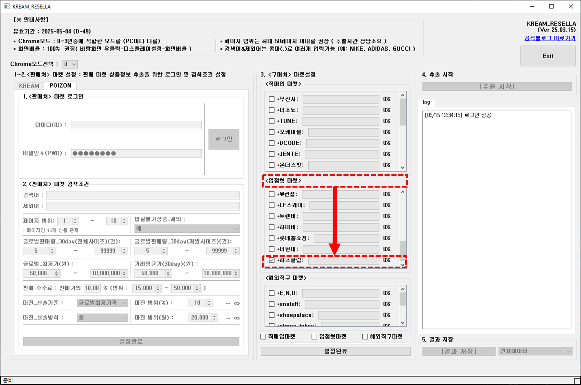Click the E.N.D progress bar
The height and width of the screenshot is (385, 581).
341,293
